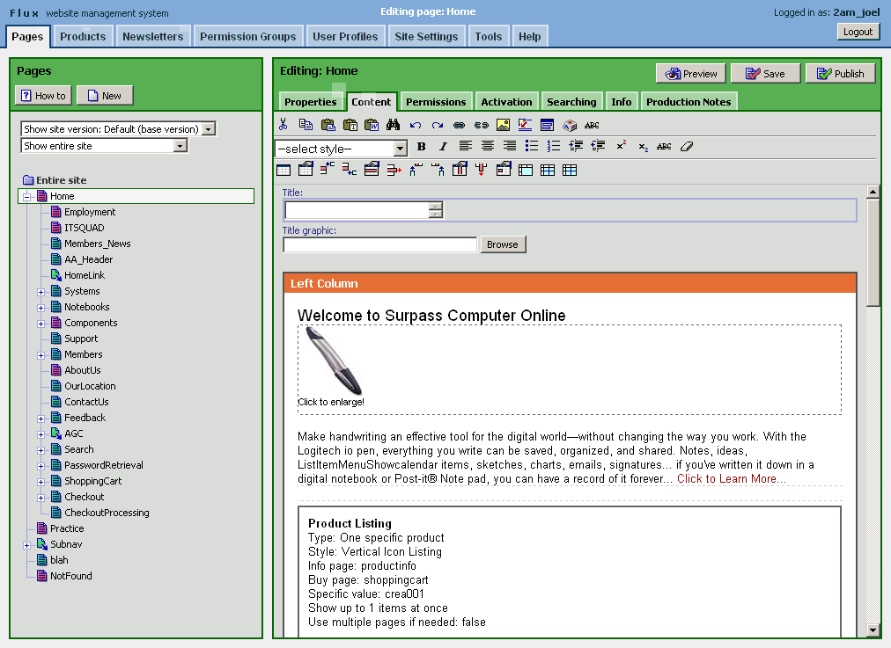891x648 pixels.
Task: Click the Publish button
Action: click(841, 74)
